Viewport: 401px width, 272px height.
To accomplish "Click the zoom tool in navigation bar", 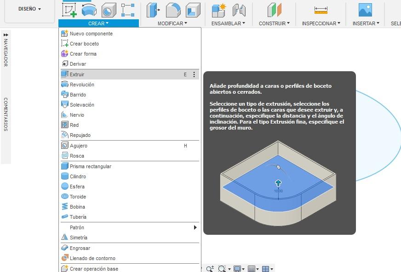I will pyautogui.click(x=210, y=269).
